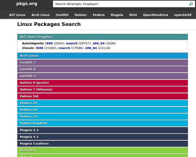Go to openSUSE in the navigation bar
This screenshot has height=157, width=196.
pyautogui.click(x=183, y=15)
